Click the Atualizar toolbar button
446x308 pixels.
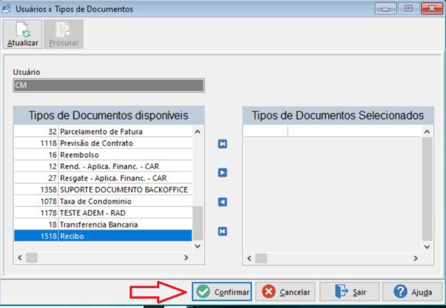(23, 34)
